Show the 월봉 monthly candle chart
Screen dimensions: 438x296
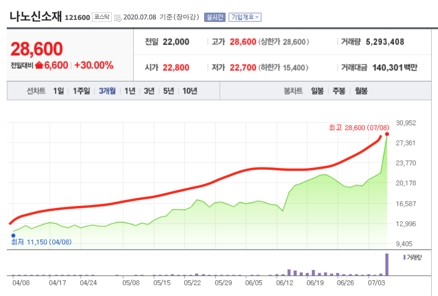point(361,91)
